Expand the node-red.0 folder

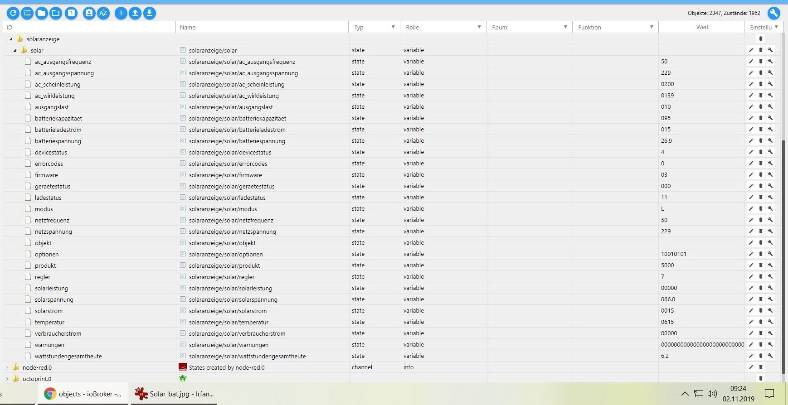[7, 367]
